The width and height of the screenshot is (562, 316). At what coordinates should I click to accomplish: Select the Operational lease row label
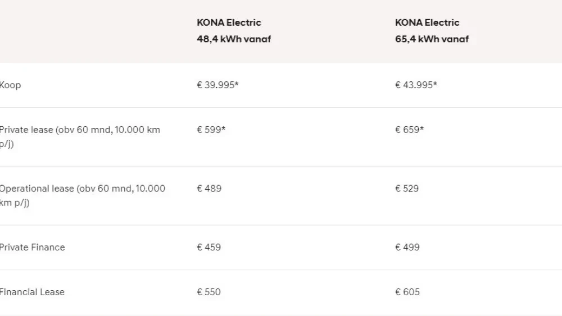click(x=82, y=189)
